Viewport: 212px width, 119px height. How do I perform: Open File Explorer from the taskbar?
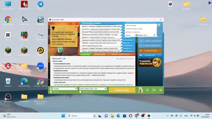(112, 116)
